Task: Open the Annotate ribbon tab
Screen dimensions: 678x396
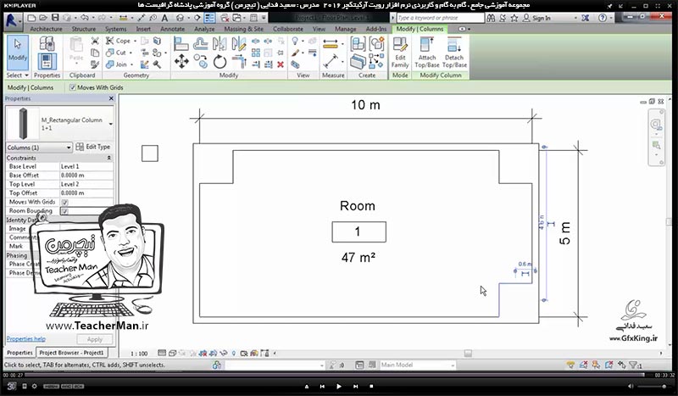Action: 173,29
